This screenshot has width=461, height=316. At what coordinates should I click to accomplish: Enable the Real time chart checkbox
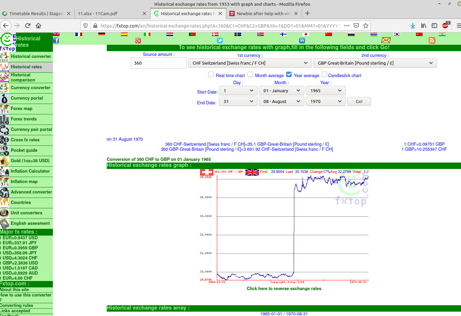[x=211, y=75]
